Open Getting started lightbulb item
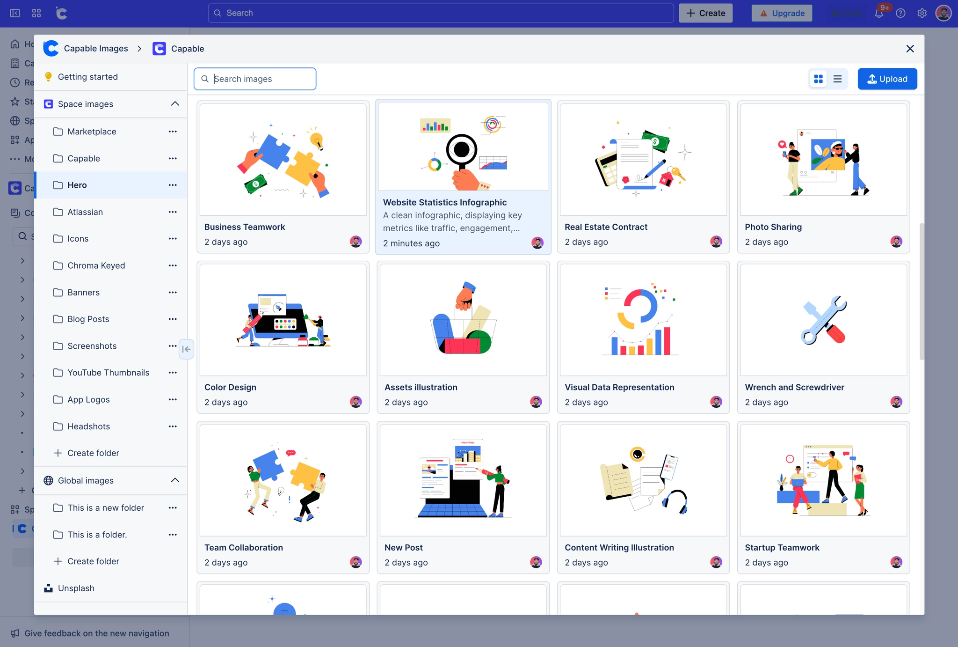The image size is (958, 647). click(x=87, y=77)
